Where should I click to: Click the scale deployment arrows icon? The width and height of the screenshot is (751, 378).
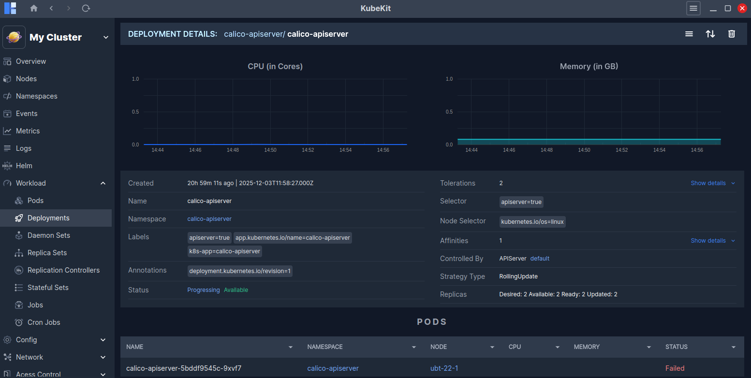[710, 34]
